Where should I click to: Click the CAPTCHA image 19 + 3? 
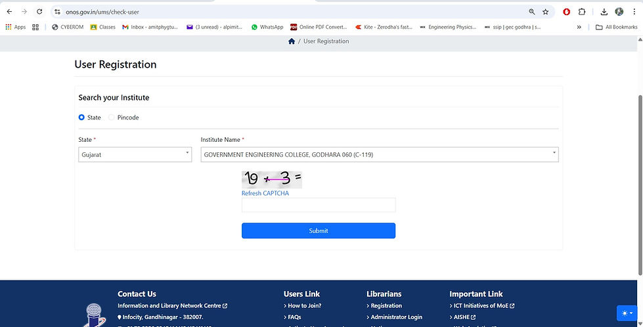point(271,179)
